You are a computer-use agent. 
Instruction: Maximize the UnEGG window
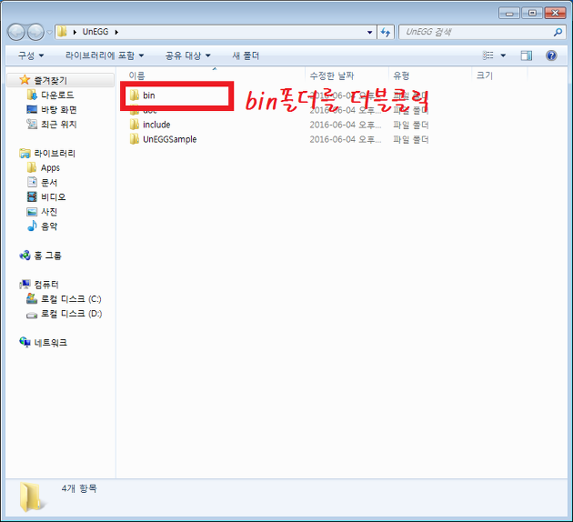coord(532,13)
